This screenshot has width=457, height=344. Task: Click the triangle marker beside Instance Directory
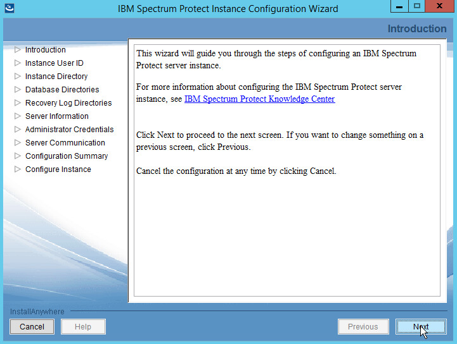coord(18,77)
